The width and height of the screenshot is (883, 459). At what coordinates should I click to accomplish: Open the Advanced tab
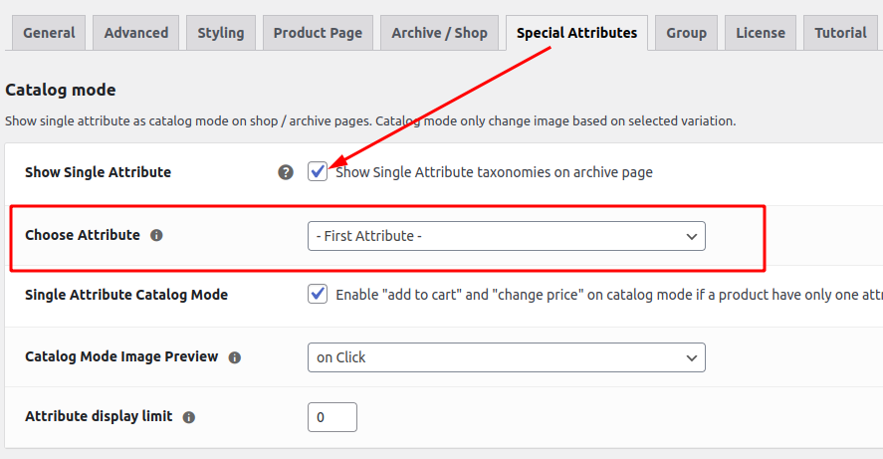(x=135, y=33)
